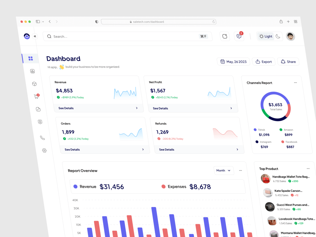Click the Tiktok purple legend dot
Image resolution: width=316 pixels, height=237 pixels.
click(255, 130)
